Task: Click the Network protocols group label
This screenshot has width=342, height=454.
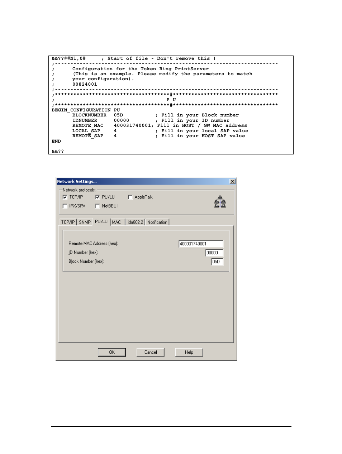Action: 79,190
